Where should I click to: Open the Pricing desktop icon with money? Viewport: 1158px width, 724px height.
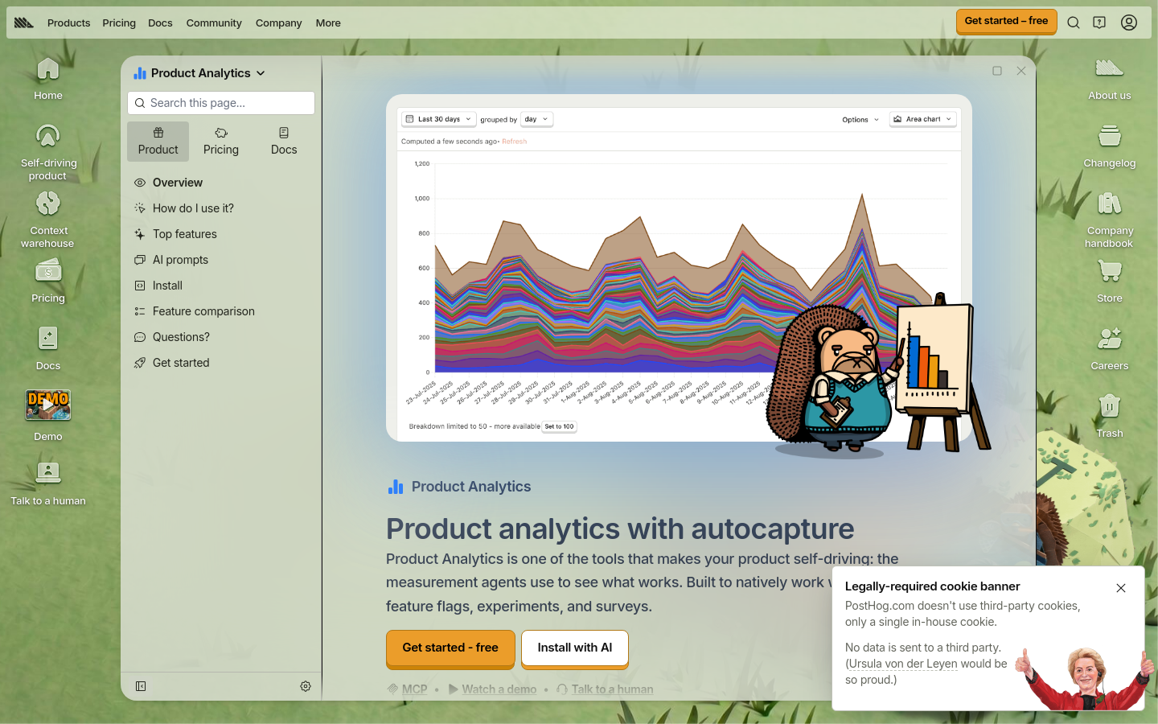point(48,281)
